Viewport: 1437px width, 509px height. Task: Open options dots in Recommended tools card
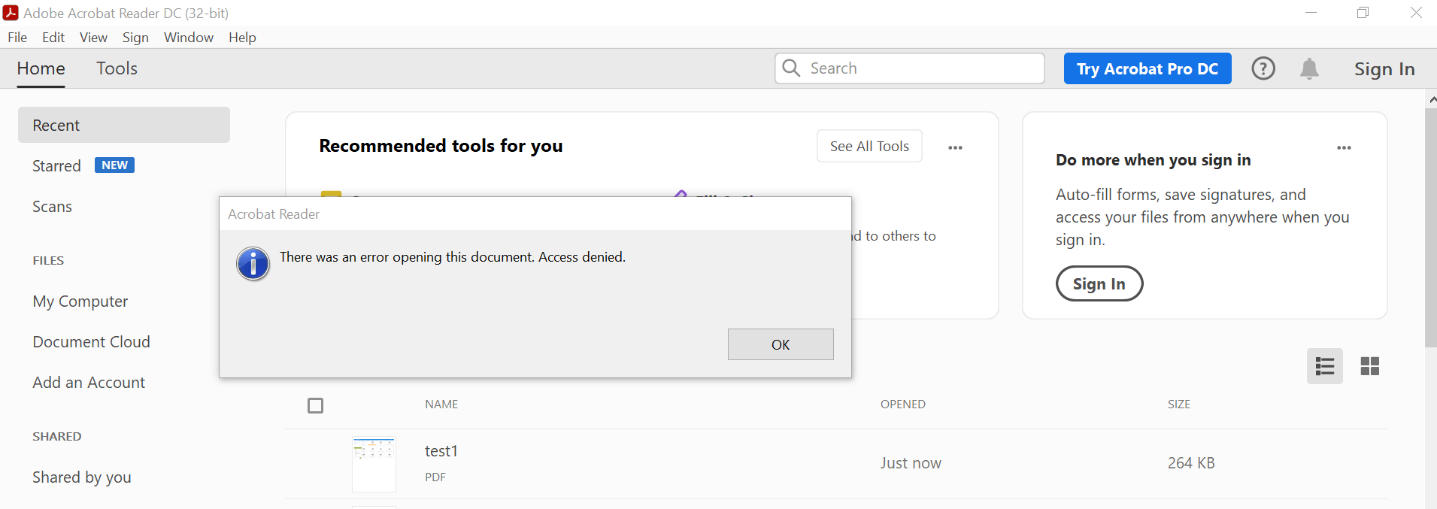[x=955, y=147]
